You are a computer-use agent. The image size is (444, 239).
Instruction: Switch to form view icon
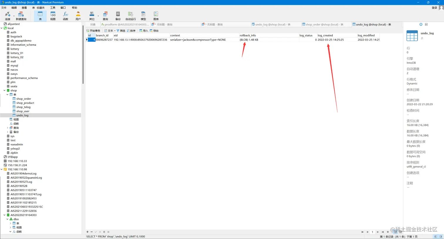(400, 232)
